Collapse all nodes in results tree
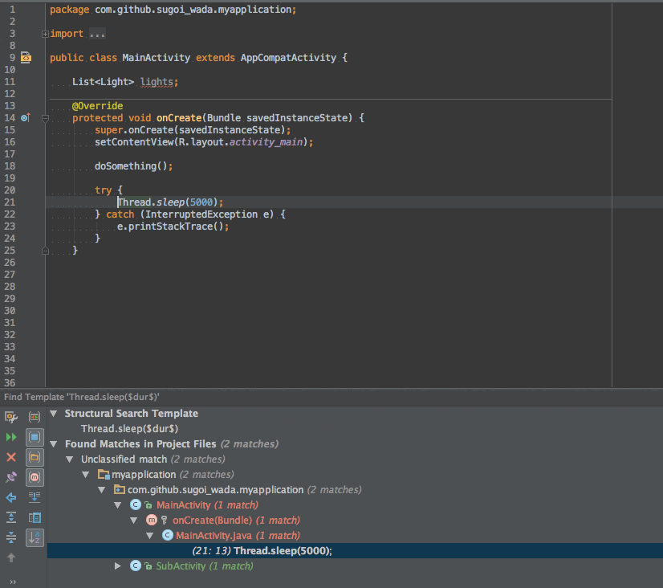663x588 pixels. [x=11, y=537]
